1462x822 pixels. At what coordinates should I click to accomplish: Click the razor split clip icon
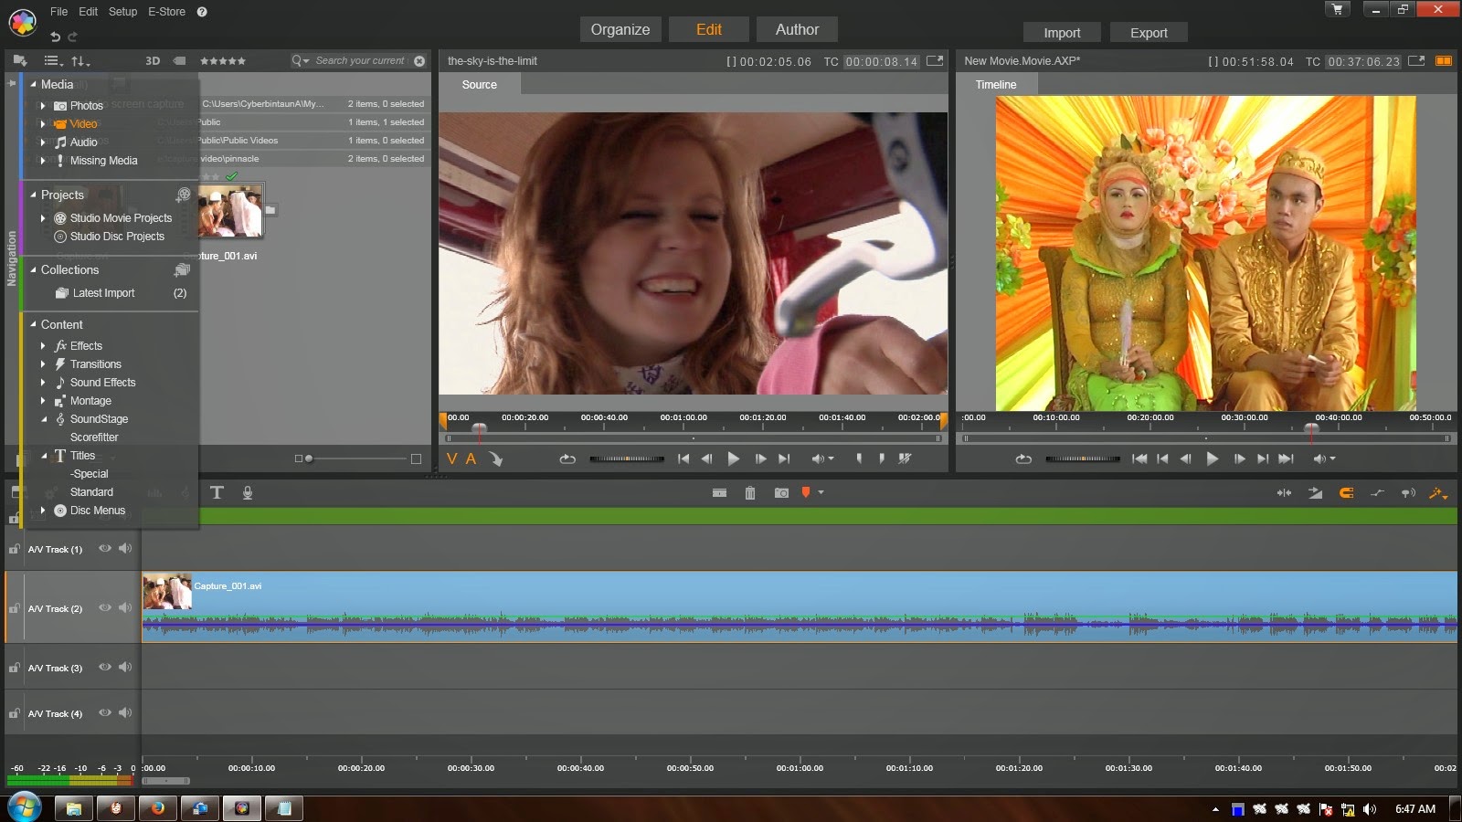(719, 493)
